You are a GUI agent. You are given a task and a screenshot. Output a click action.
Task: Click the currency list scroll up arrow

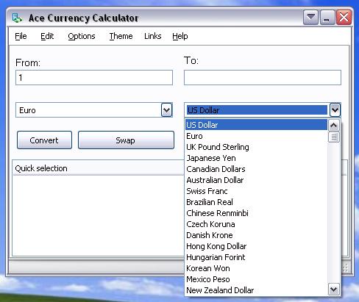[x=334, y=126]
